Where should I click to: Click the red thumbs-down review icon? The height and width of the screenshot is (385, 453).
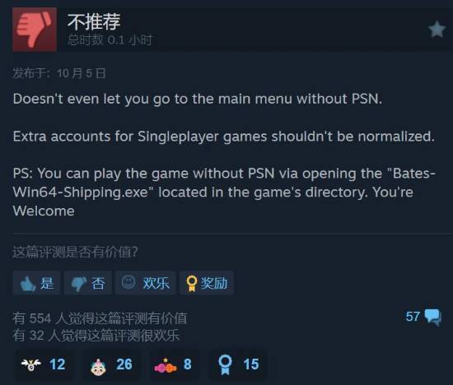click(35, 30)
